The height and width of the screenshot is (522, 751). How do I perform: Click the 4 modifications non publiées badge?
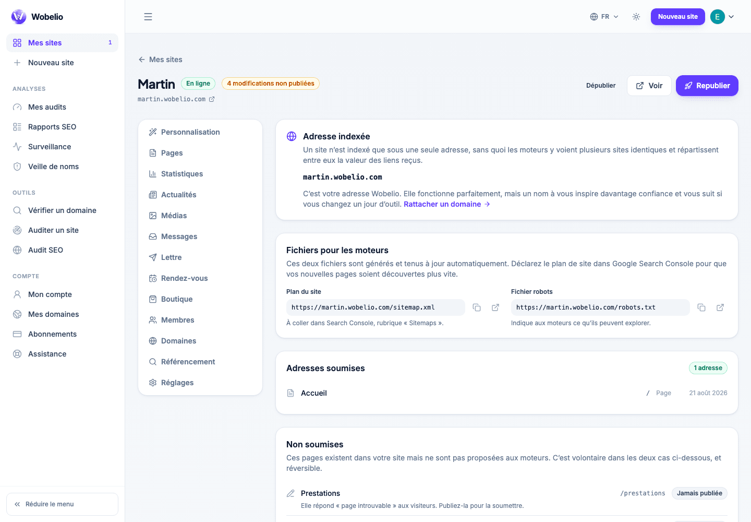(x=271, y=84)
